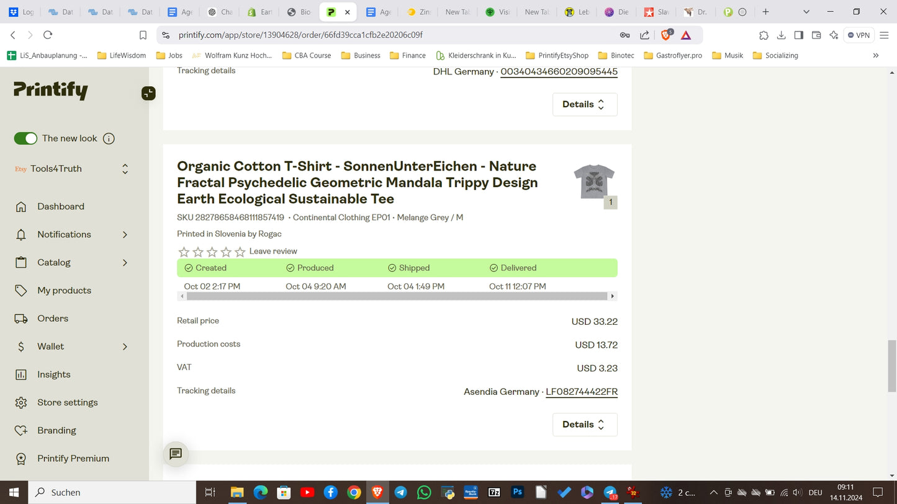Screen dimensions: 897x504
Task: Open Asendia tracking link LF082744422FR
Action: coord(581,392)
